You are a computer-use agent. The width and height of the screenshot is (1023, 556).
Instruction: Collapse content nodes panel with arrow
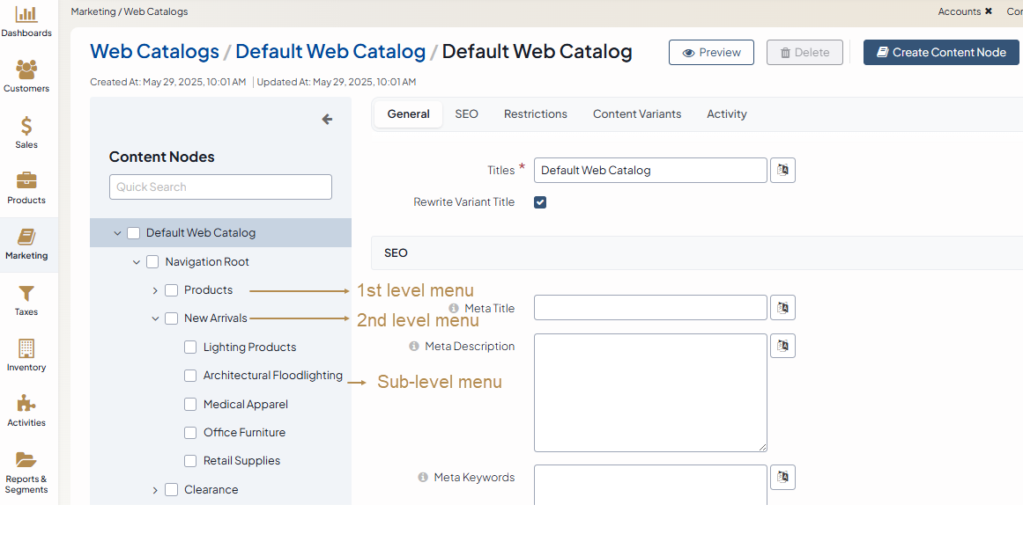click(327, 120)
